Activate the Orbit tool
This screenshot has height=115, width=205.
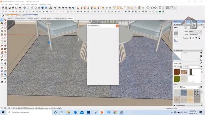tap(2, 68)
